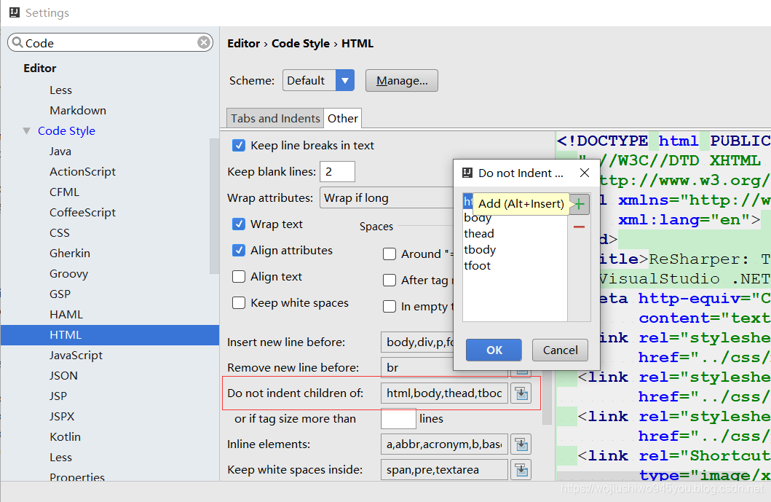Viewport: 771px width, 502px height.
Task: Enable Keep white spaces checkbox
Action: click(x=239, y=302)
